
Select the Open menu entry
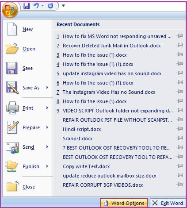click(27, 49)
